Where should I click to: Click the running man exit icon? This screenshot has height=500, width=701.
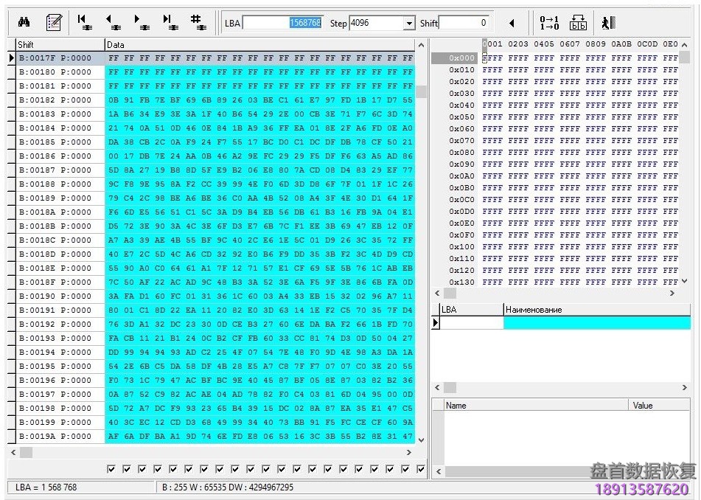click(x=607, y=22)
